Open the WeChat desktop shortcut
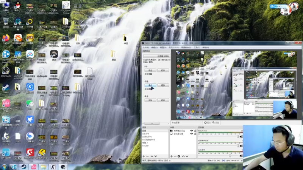303x170 pixels. point(30,105)
